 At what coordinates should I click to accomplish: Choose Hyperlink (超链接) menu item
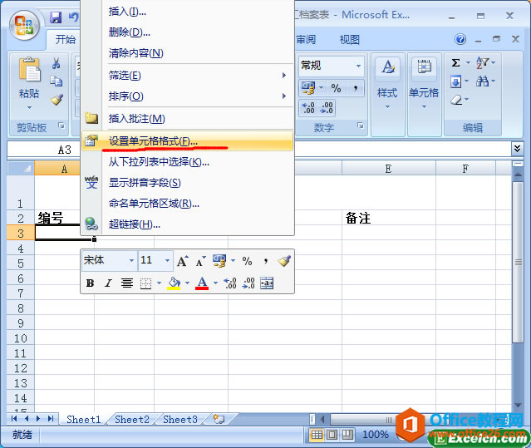click(x=187, y=224)
